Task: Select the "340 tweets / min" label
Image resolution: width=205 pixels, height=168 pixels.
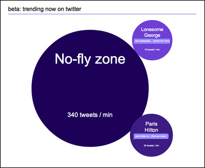Action: pos(90,115)
